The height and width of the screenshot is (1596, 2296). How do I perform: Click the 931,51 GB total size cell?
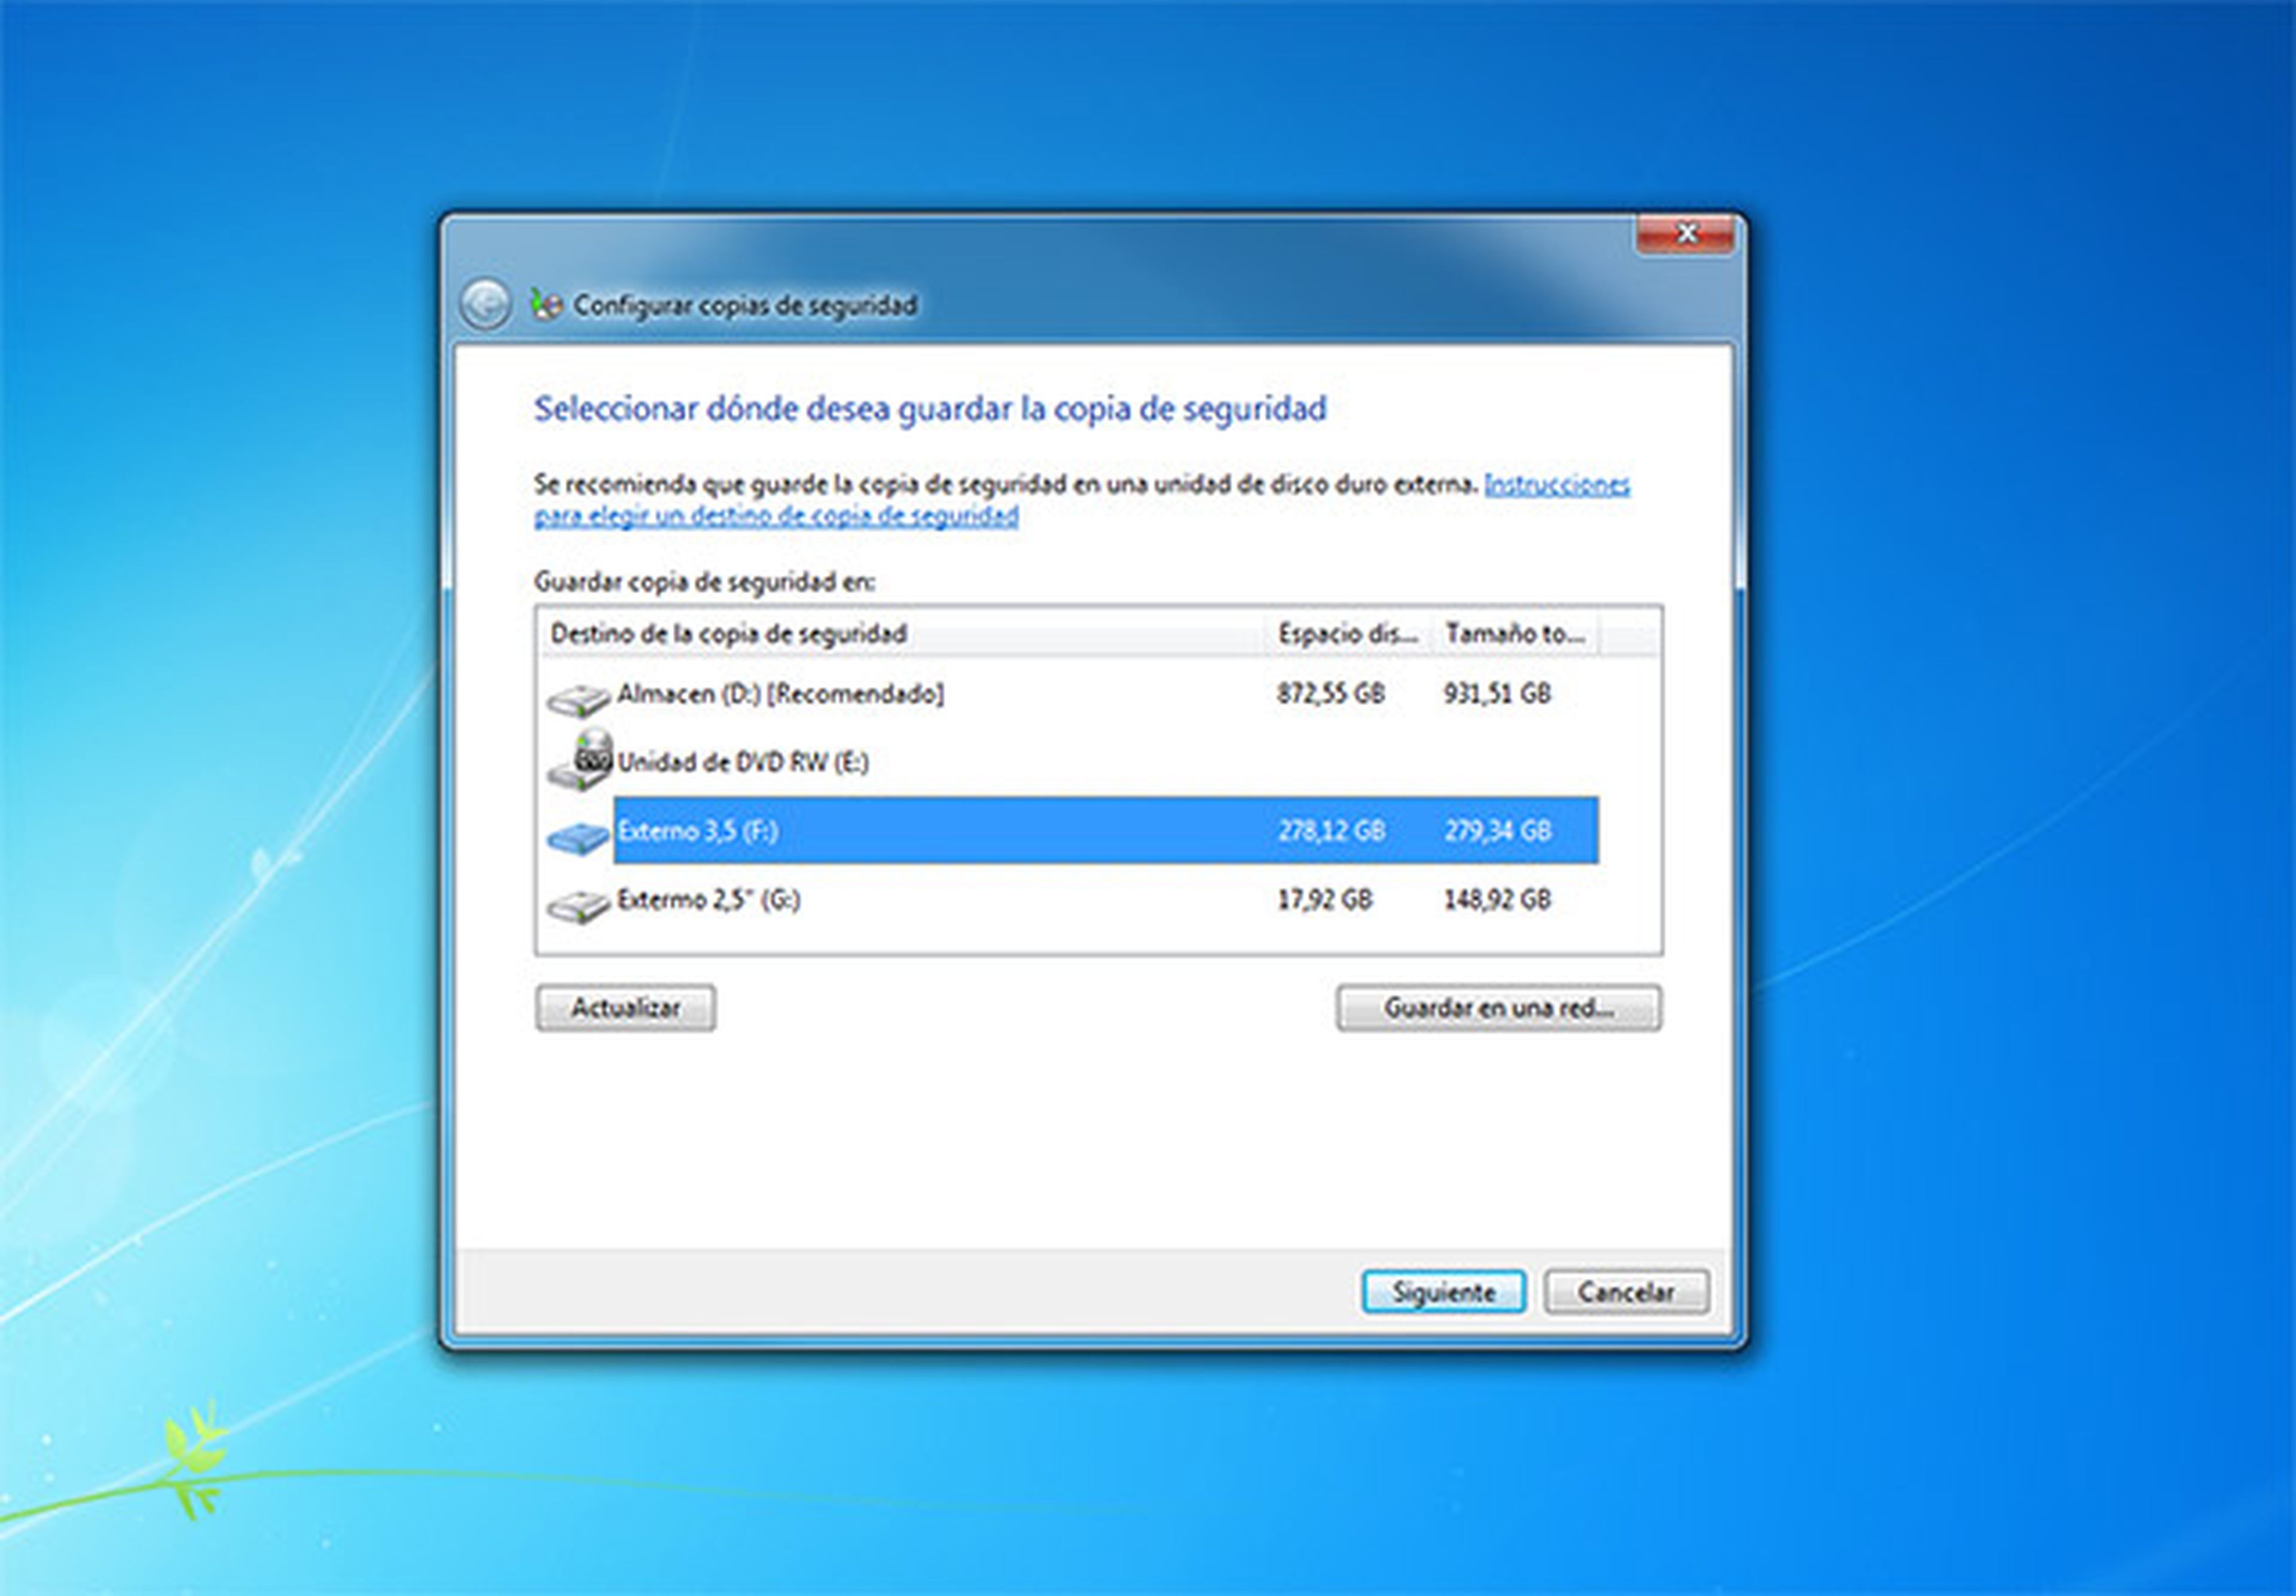click(x=1497, y=694)
